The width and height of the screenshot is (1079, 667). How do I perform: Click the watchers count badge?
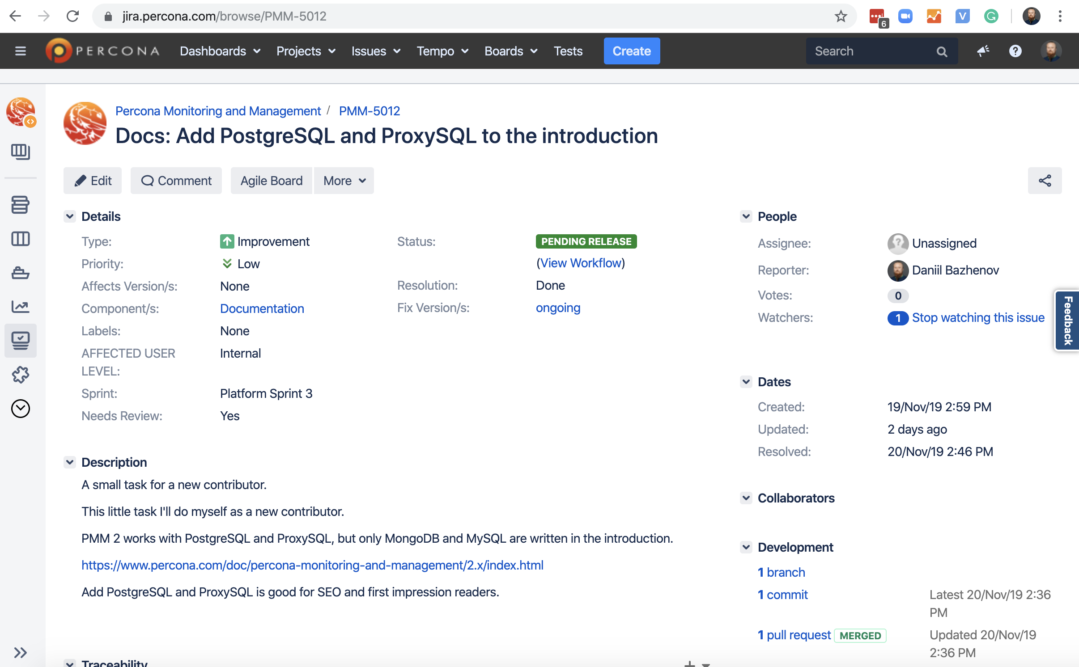pos(898,318)
